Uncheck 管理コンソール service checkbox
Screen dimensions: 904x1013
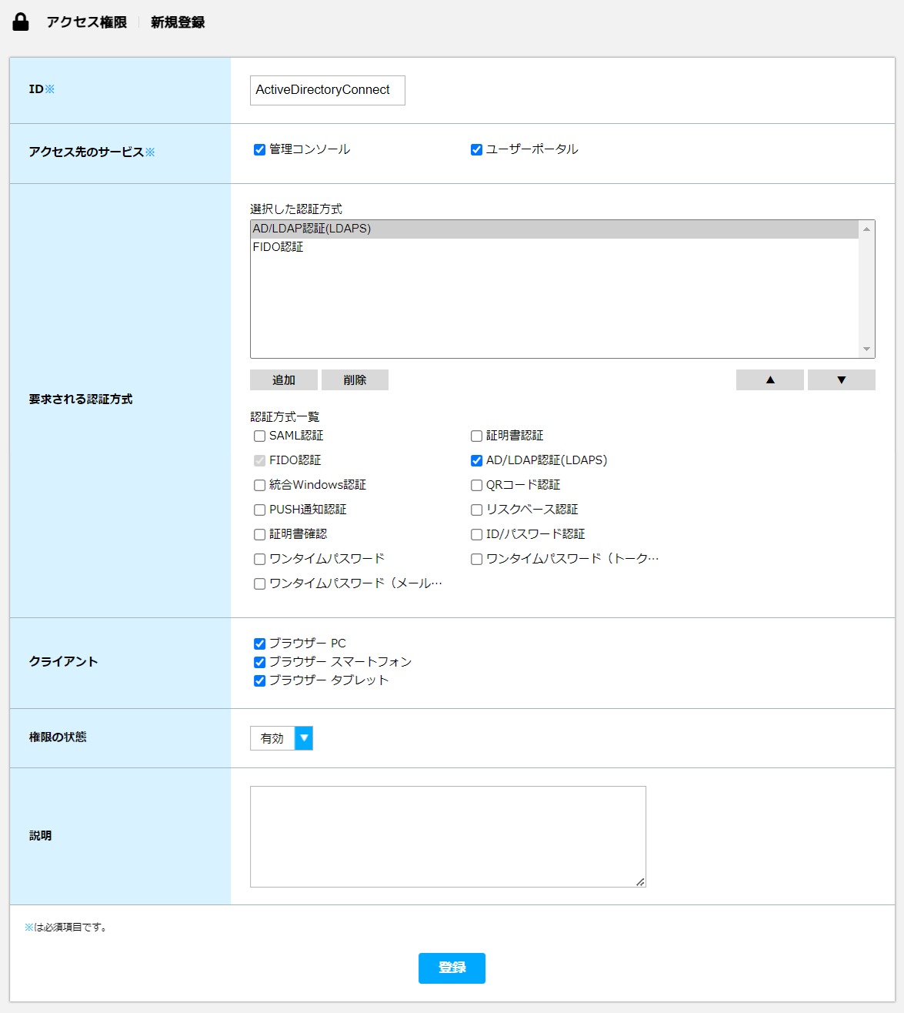pyautogui.click(x=260, y=150)
